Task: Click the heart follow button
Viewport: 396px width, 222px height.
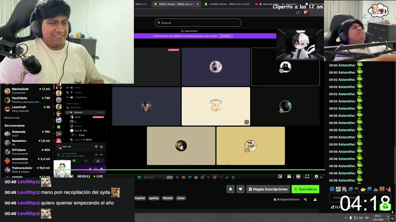Action: (240, 189)
